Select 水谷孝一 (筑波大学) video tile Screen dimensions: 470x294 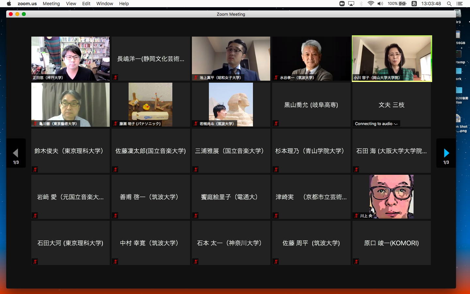(311, 58)
